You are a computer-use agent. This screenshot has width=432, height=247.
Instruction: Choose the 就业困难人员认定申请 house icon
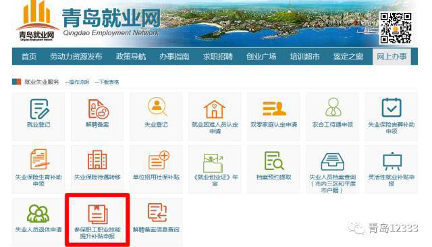click(215, 109)
